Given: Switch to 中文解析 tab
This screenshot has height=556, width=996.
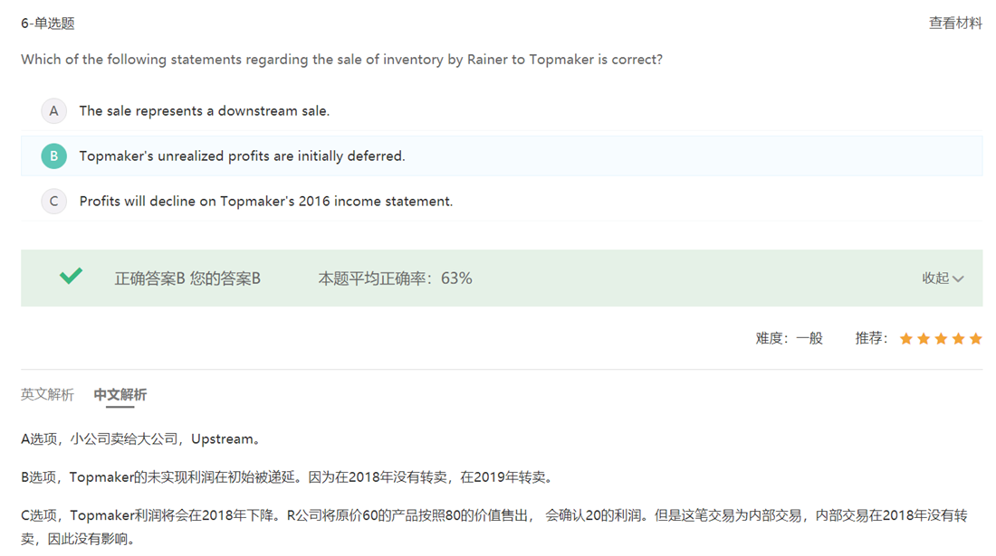Looking at the screenshot, I should (120, 394).
